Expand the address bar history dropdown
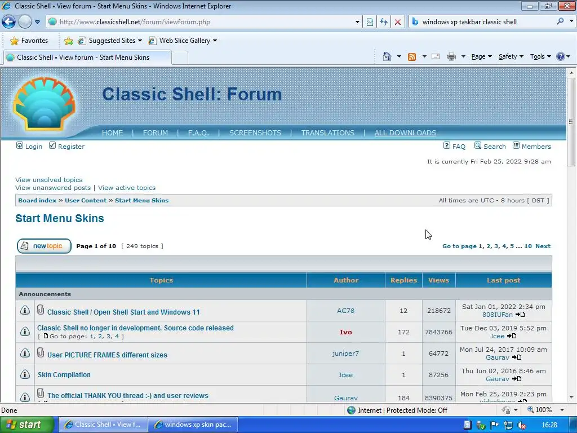Viewport: 577px width, 433px height. (357, 22)
